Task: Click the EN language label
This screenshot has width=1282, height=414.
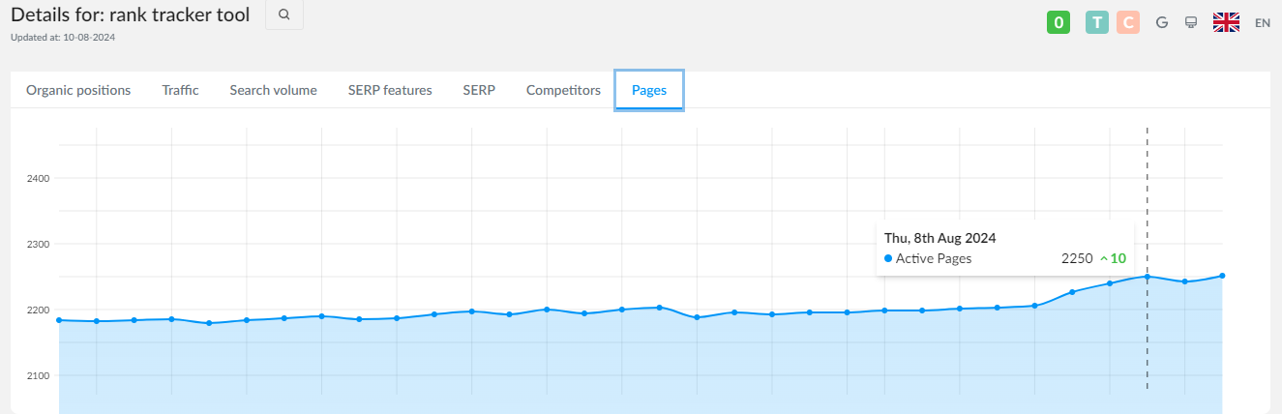Action: 1263,22
